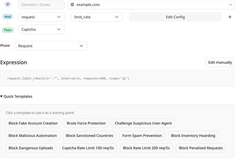Select Block Fake Account Creation template
The width and height of the screenshot is (235, 158).
33,123
